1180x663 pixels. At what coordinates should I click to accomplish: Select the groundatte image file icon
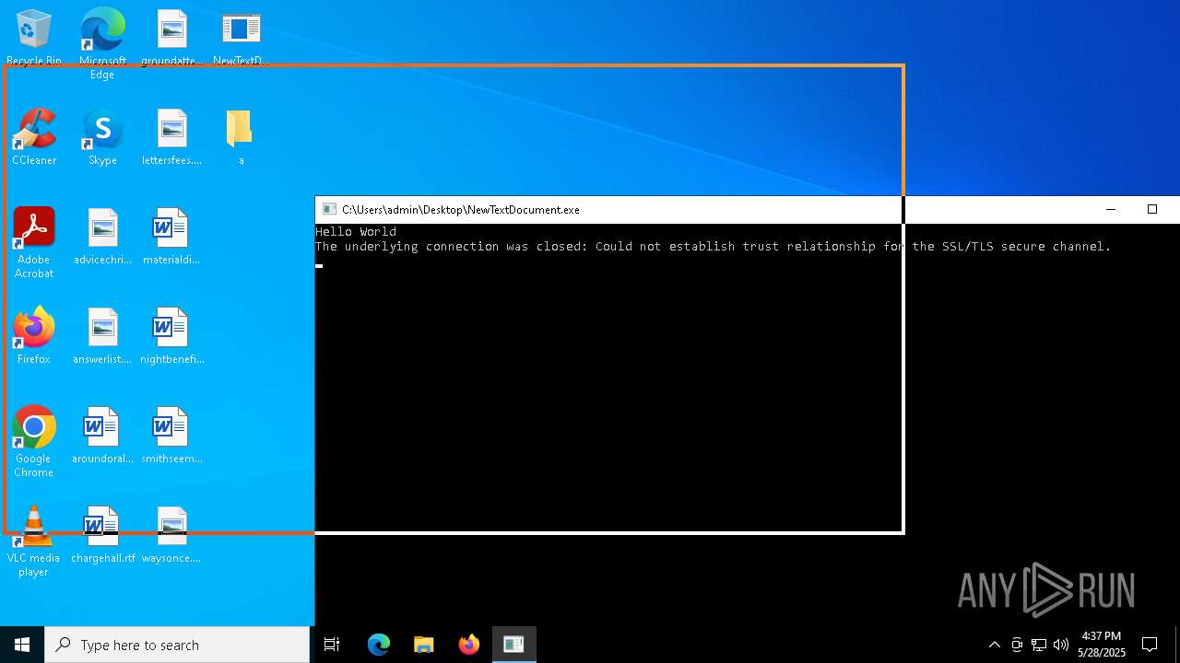tap(172, 37)
